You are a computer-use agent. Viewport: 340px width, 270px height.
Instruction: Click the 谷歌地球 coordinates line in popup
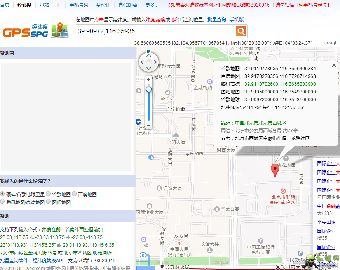point(268,100)
